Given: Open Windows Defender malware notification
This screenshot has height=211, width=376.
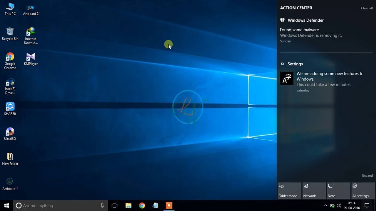Looking at the screenshot, I should [x=326, y=35].
